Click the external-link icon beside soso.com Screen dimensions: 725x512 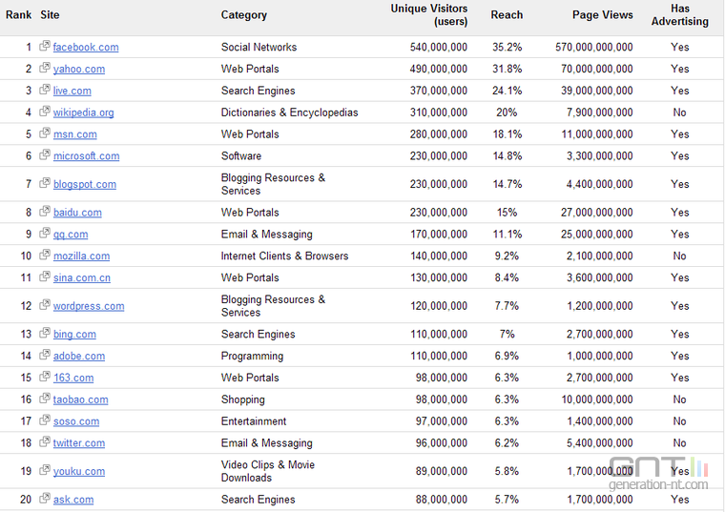tap(45, 420)
